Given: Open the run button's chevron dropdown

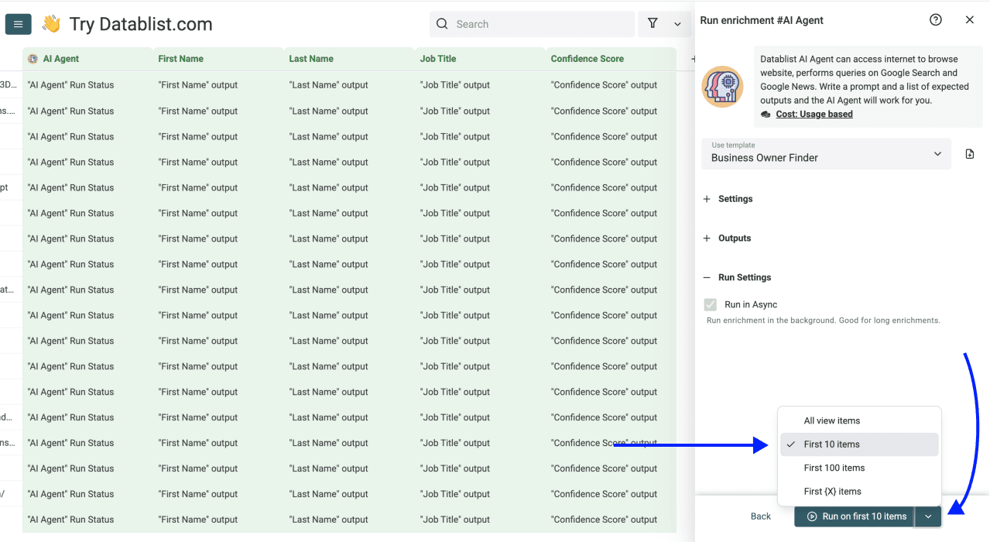Looking at the screenshot, I should pos(927,516).
